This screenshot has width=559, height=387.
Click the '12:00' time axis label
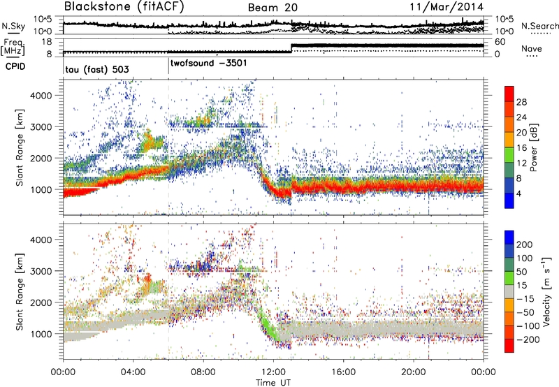pyautogui.click(x=273, y=372)
